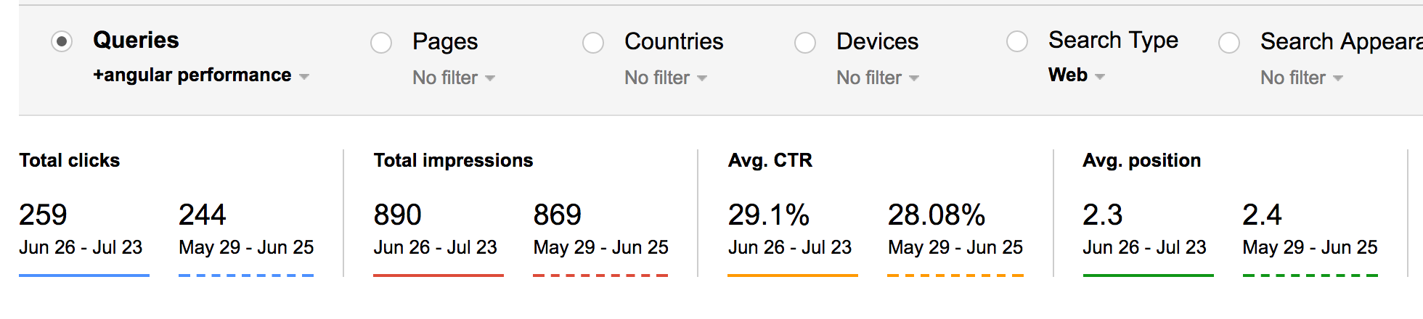This screenshot has width=1423, height=319.
Task: Expand the Devices 'No filter' dropdown
Action: pos(878,78)
